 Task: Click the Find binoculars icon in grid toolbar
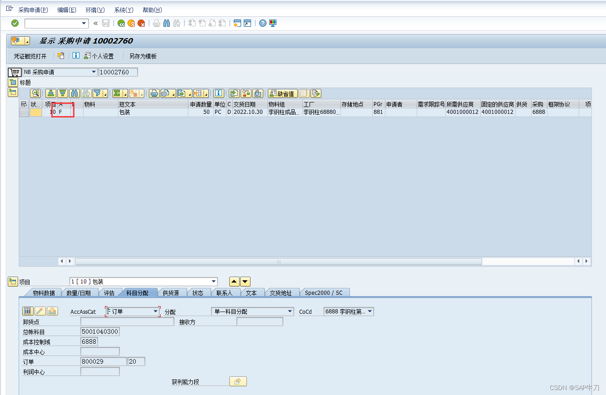[x=74, y=93]
